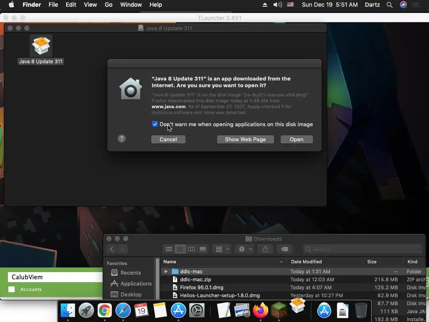The image size is (429, 322).
Task: Click the Search field in Downloads window
Action: [x=363, y=249]
